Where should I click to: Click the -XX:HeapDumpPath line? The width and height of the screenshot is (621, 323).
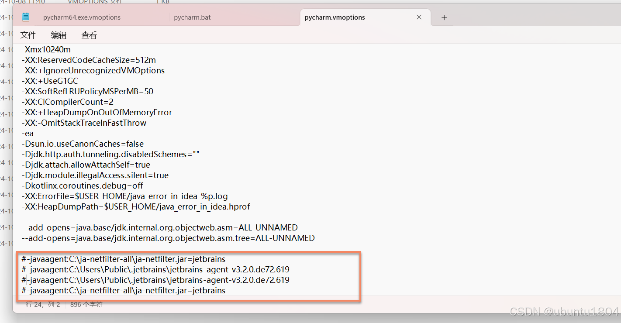coord(136,206)
